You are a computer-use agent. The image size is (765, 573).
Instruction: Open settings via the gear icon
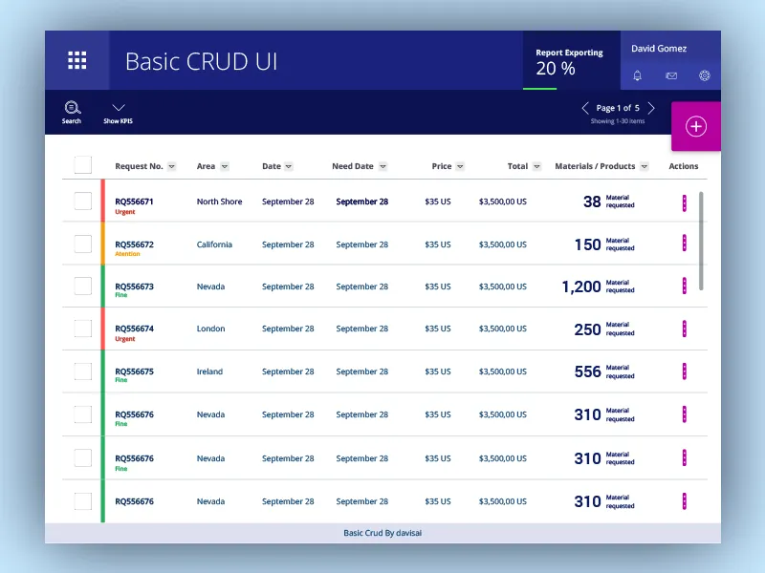(x=705, y=75)
